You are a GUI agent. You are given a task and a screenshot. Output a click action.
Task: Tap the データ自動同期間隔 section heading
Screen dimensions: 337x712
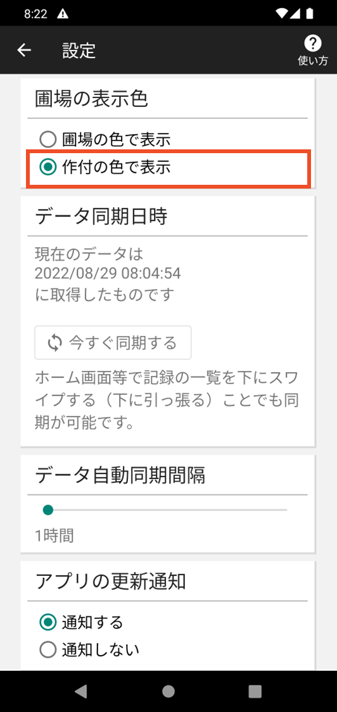(x=120, y=475)
